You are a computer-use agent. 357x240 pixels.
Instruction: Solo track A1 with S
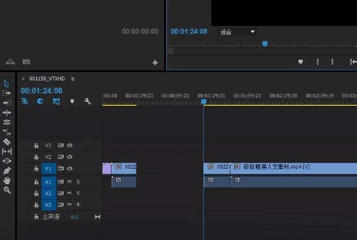(78, 182)
